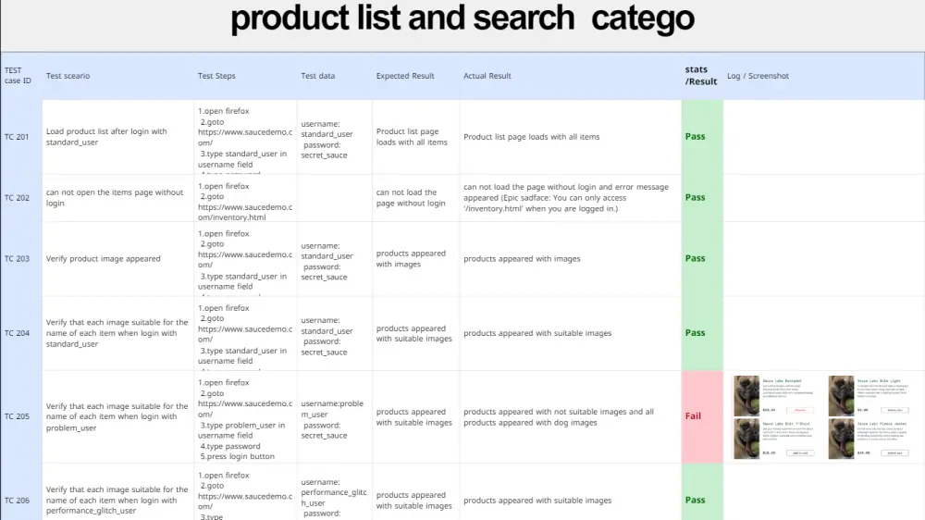Click the 'Test Steps' column header
Screen dimensions: 925x520
point(216,76)
